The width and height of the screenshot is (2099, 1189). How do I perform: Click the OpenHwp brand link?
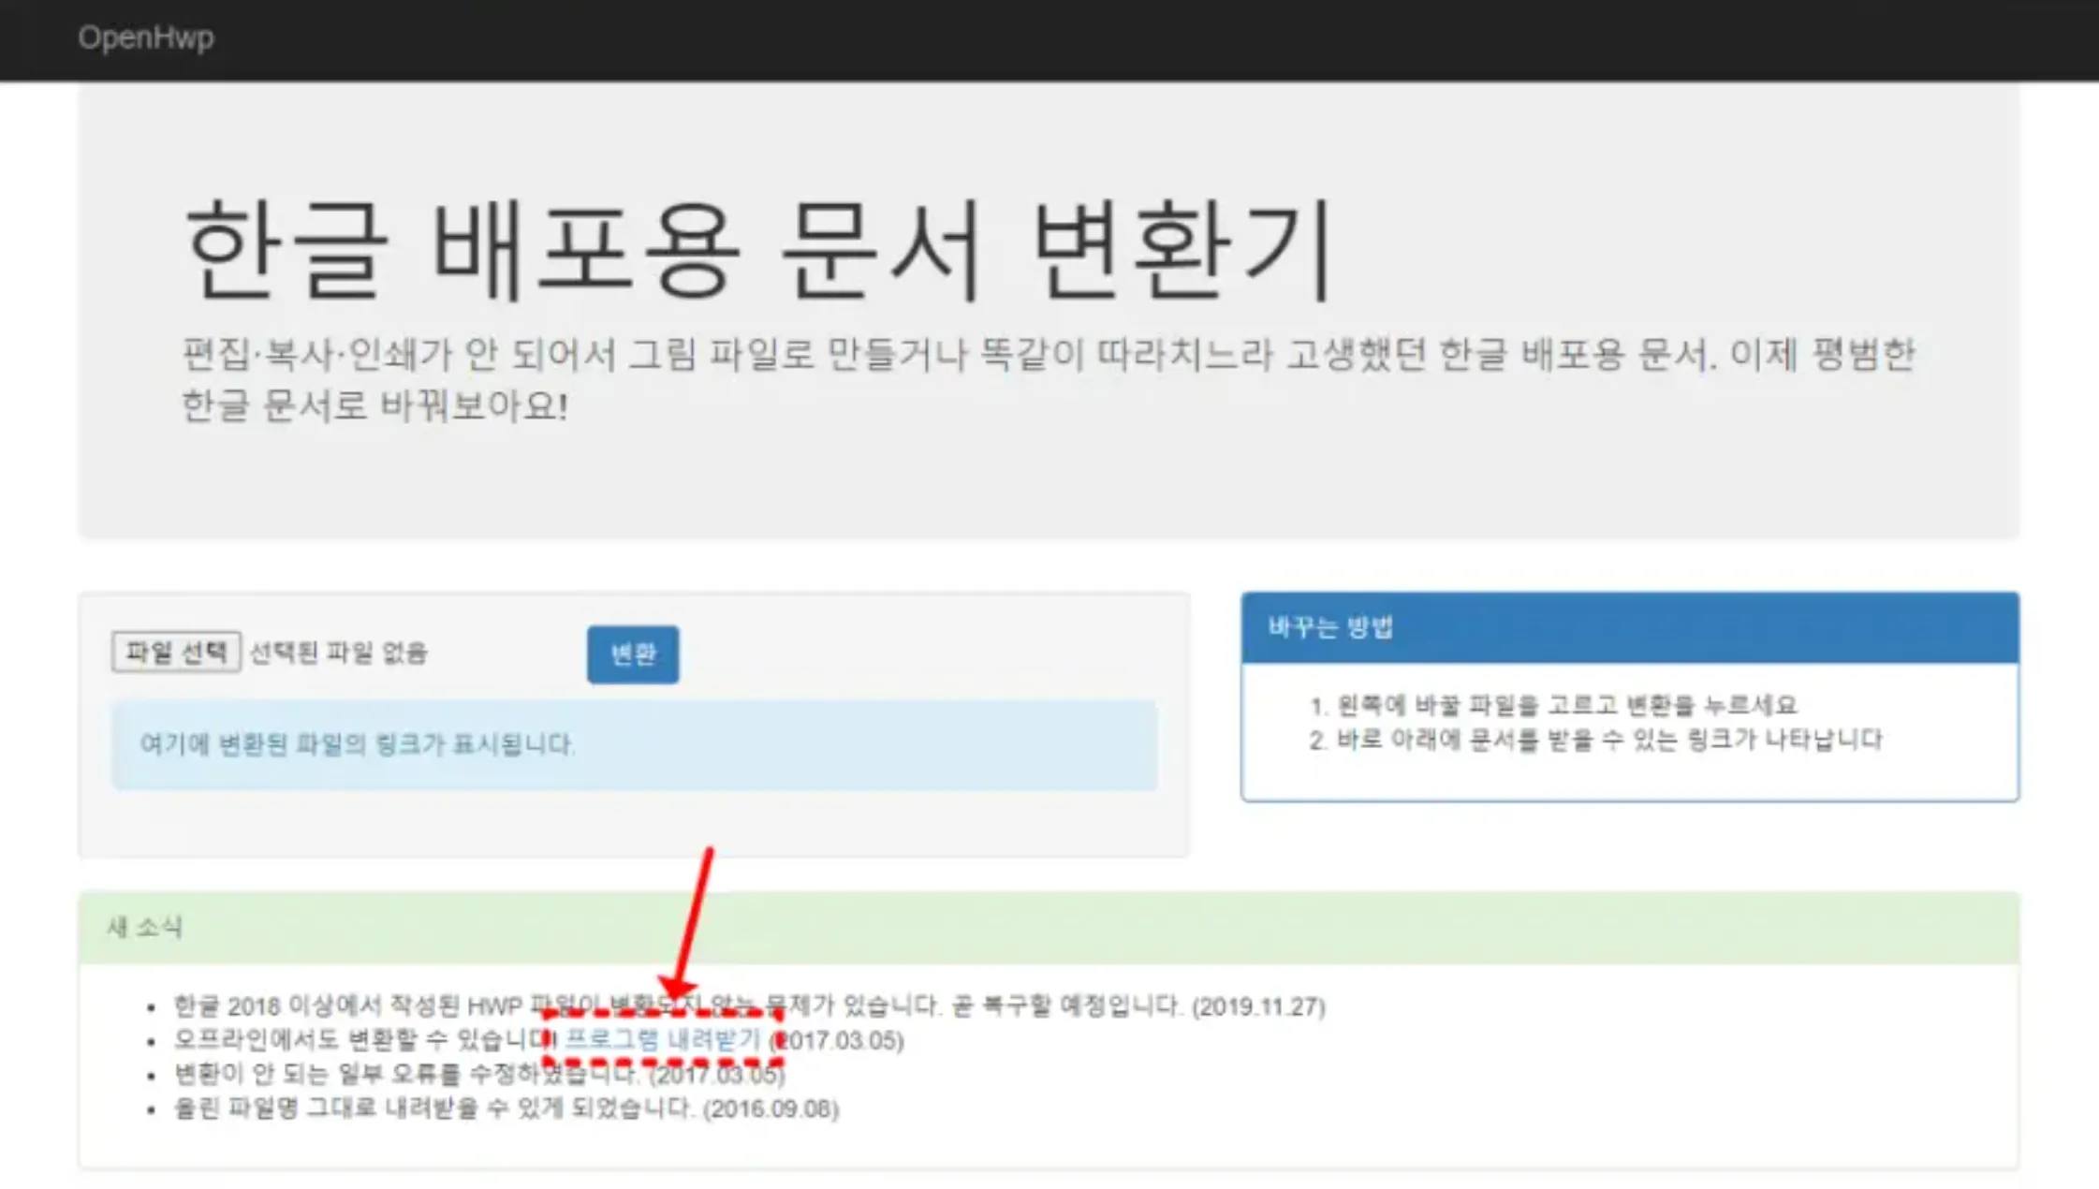tap(146, 37)
